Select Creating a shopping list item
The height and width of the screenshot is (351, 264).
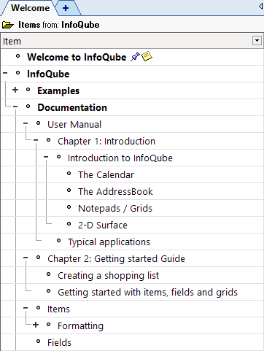pos(109,275)
